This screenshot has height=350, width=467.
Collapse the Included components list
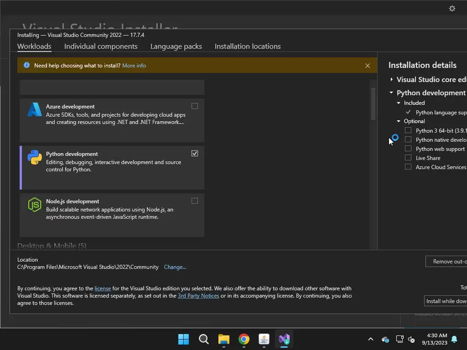tap(399, 103)
